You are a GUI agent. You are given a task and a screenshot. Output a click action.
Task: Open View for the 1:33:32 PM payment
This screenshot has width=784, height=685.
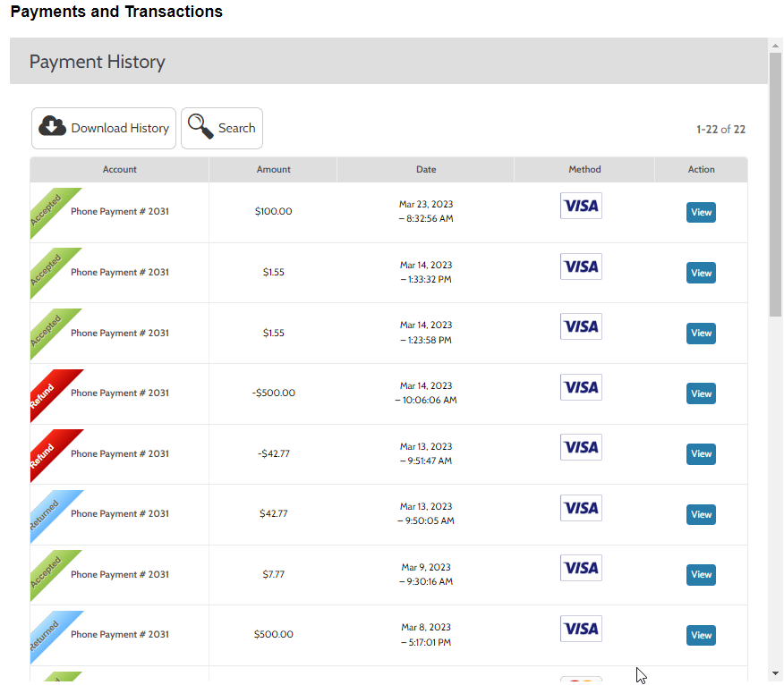tap(701, 273)
